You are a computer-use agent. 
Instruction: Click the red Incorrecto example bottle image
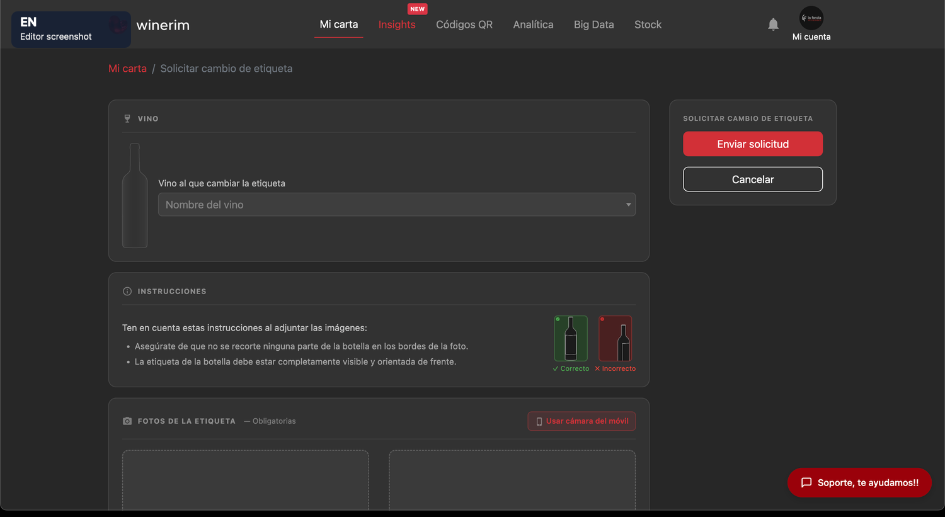[x=616, y=338]
